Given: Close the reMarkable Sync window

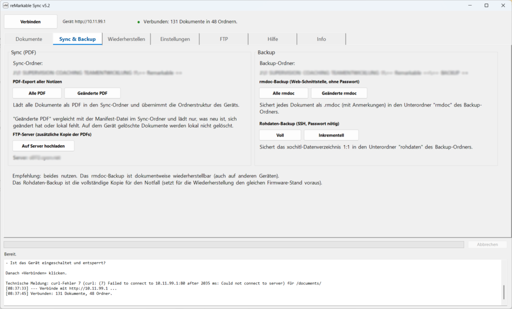Looking at the screenshot, I should [503, 5].
